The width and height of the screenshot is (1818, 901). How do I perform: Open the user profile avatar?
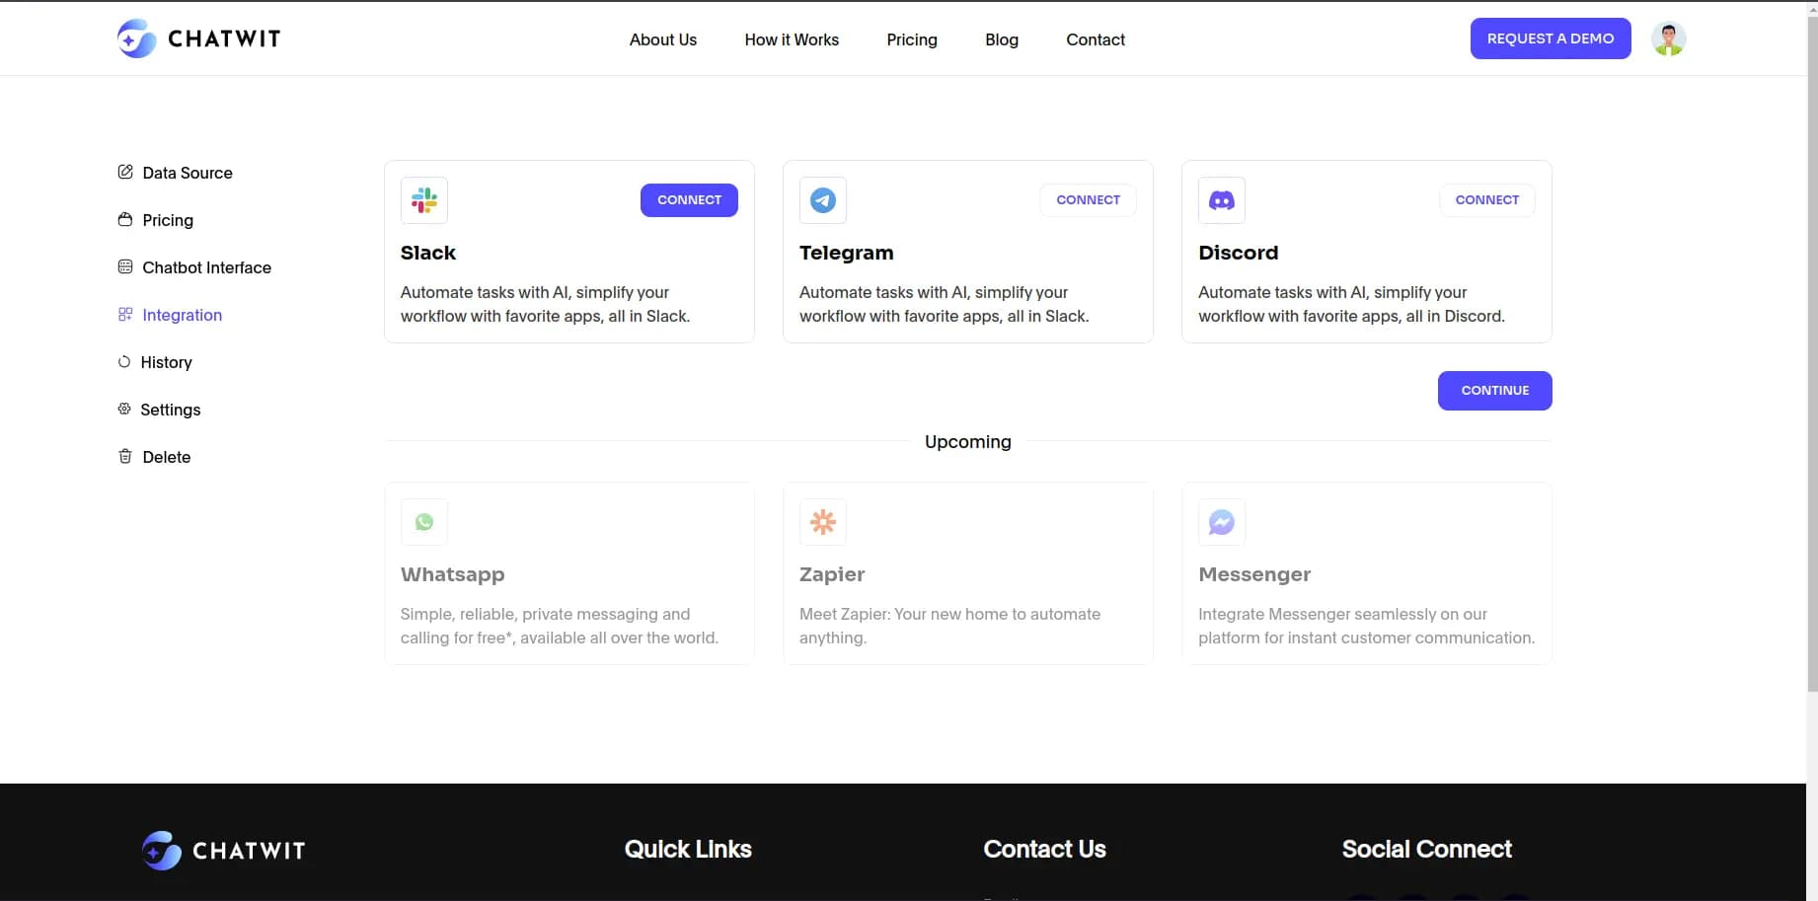[x=1668, y=38]
